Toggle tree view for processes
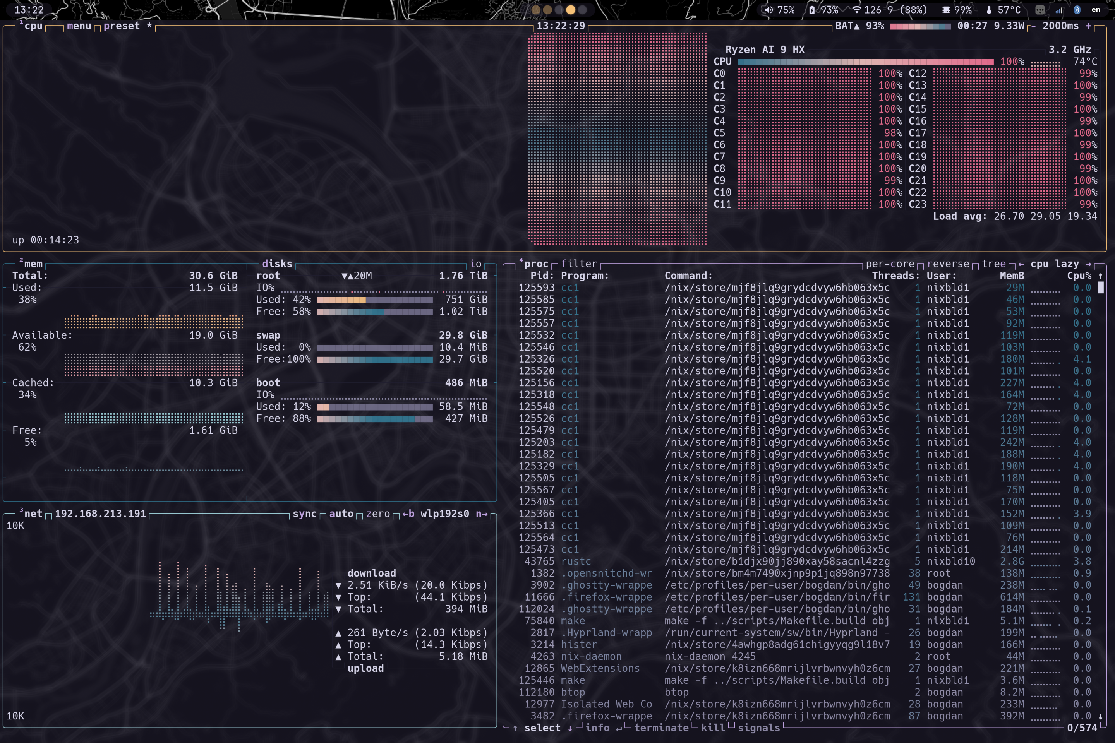 click(994, 264)
